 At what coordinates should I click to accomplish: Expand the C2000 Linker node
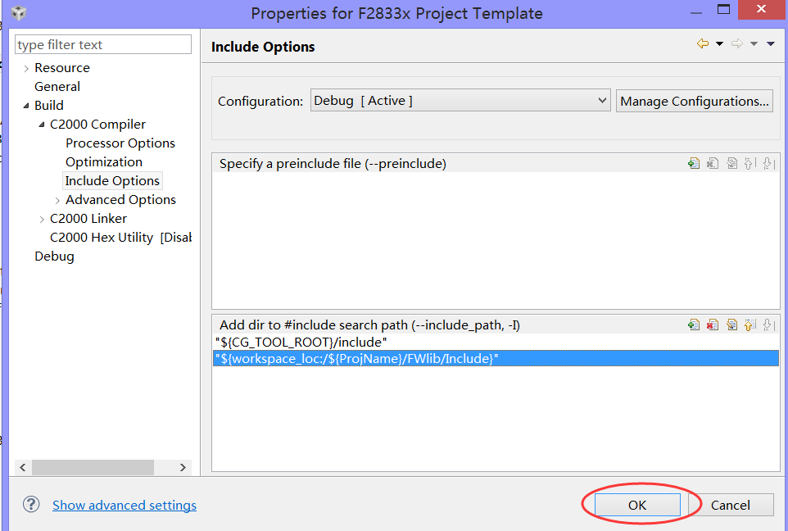click(42, 219)
